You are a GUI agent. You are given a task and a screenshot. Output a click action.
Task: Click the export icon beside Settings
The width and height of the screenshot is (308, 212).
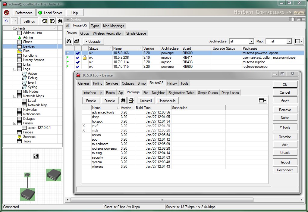click(52, 21)
